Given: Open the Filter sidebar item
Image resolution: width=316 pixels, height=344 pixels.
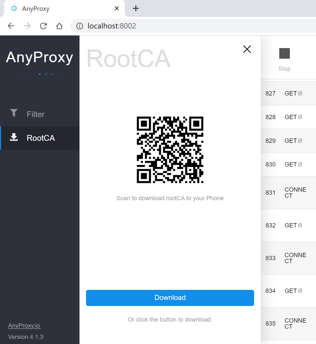Looking at the screenshot, I should click(x=40, y=114).
